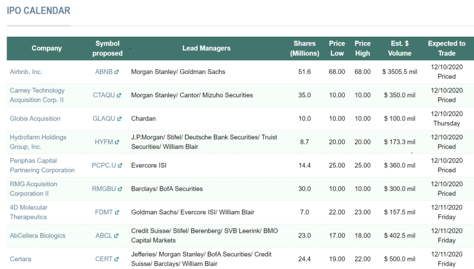Open external link icon beside FDMT
474x269 pixels.
click(117, 213)
